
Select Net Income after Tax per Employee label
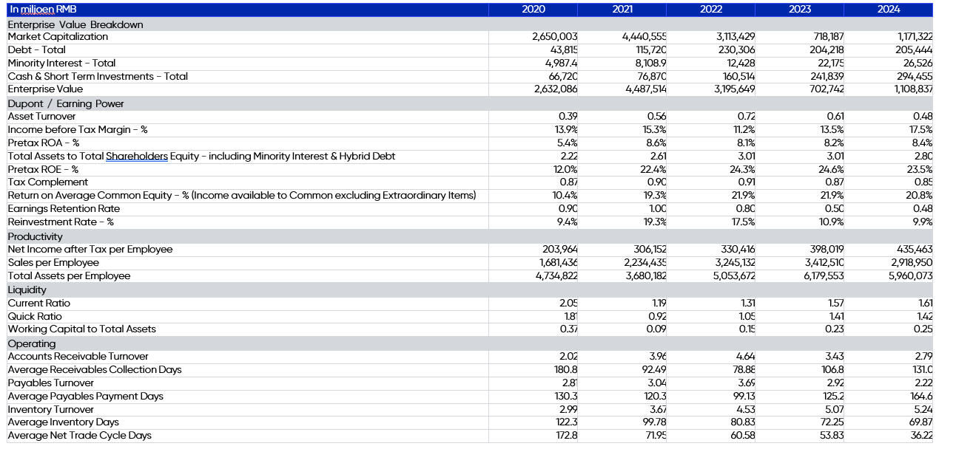pos(90,250)
